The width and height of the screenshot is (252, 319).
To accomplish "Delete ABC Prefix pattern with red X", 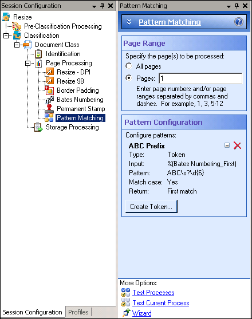I will [x=237, y=145].
